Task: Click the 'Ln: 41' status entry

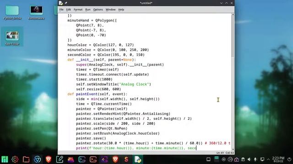Action: point(220,153)
